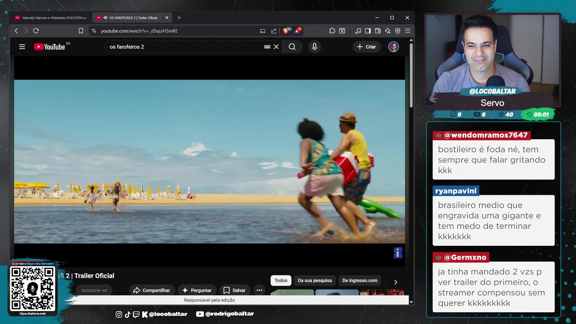Viewport: 576px width, 324px height.
Task: Open Brave Shields lion icon
Action: (286, 31)
